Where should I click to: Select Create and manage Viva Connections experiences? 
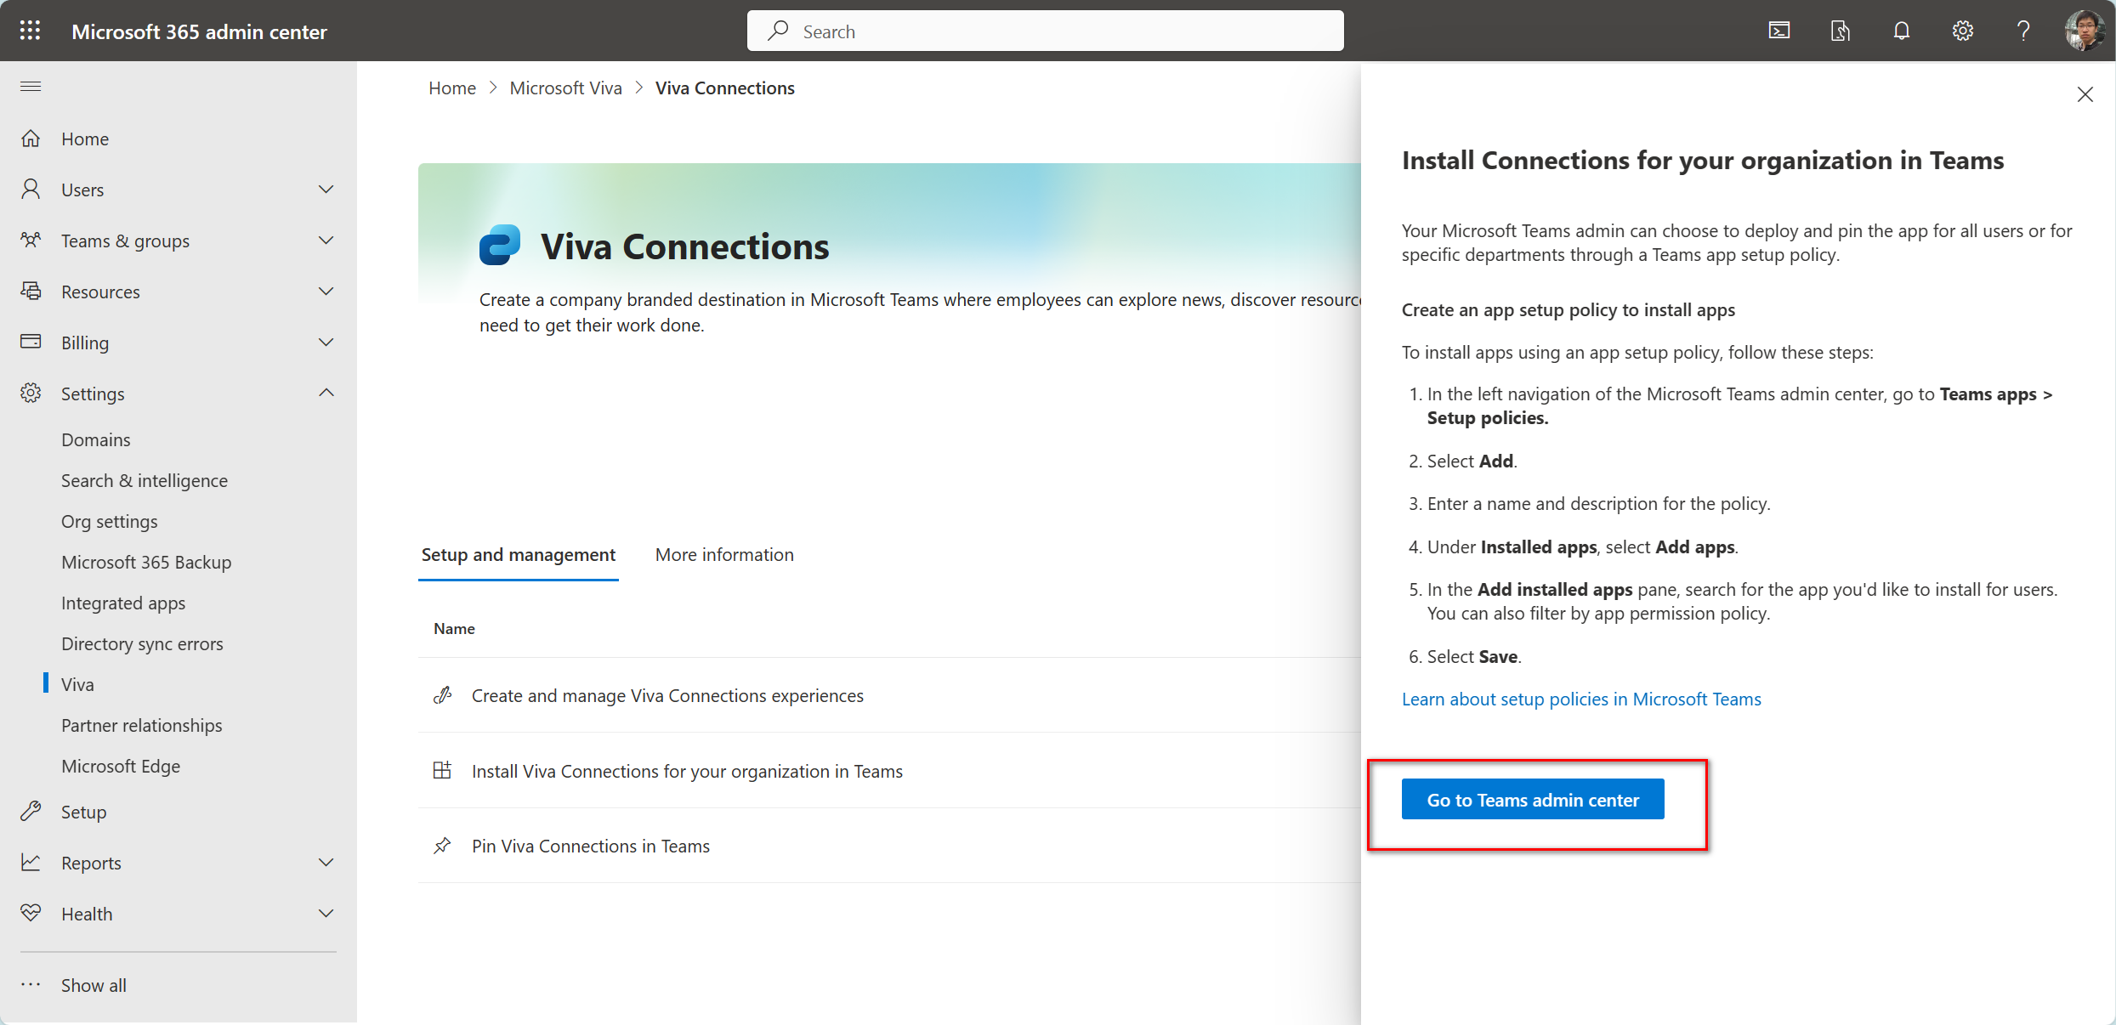tap(667, 695)
